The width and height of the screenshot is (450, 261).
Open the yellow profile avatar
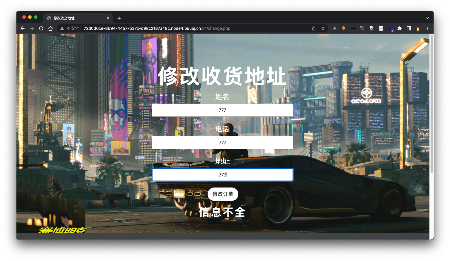(418, 29)
